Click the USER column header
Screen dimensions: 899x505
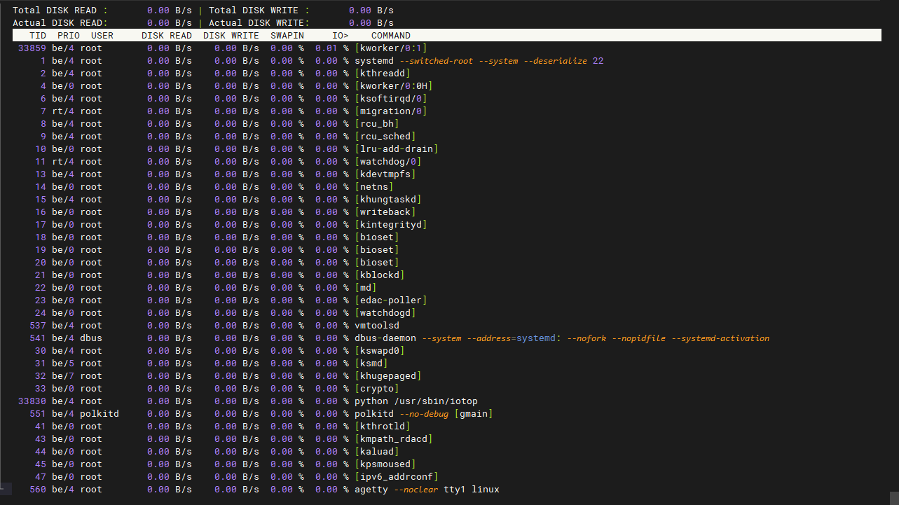click(x=102, y=36)
